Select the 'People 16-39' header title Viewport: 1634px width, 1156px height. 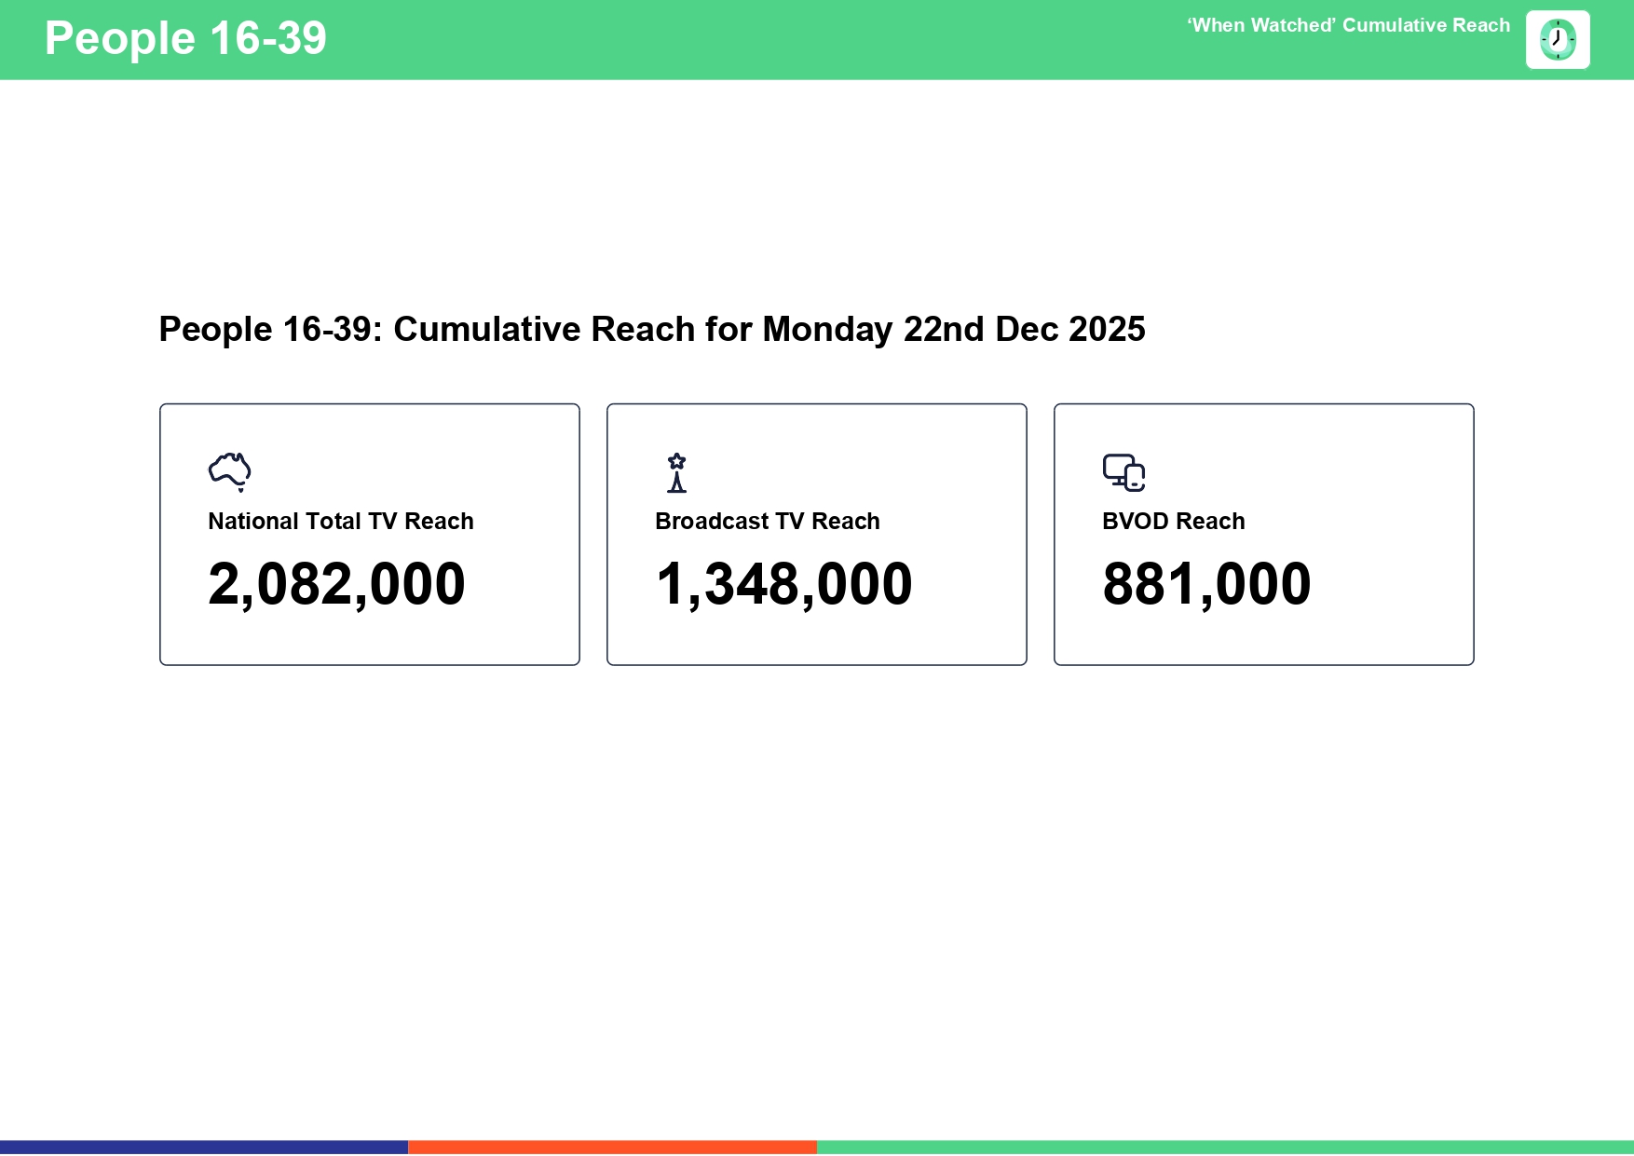[x=185, y=39]
